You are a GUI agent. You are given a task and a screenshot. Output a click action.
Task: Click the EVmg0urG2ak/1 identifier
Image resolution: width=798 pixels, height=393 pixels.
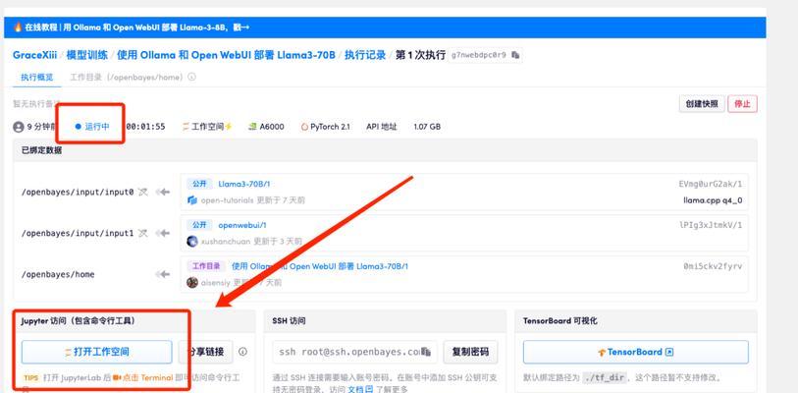pyautogui.click(x=710, y=184)
